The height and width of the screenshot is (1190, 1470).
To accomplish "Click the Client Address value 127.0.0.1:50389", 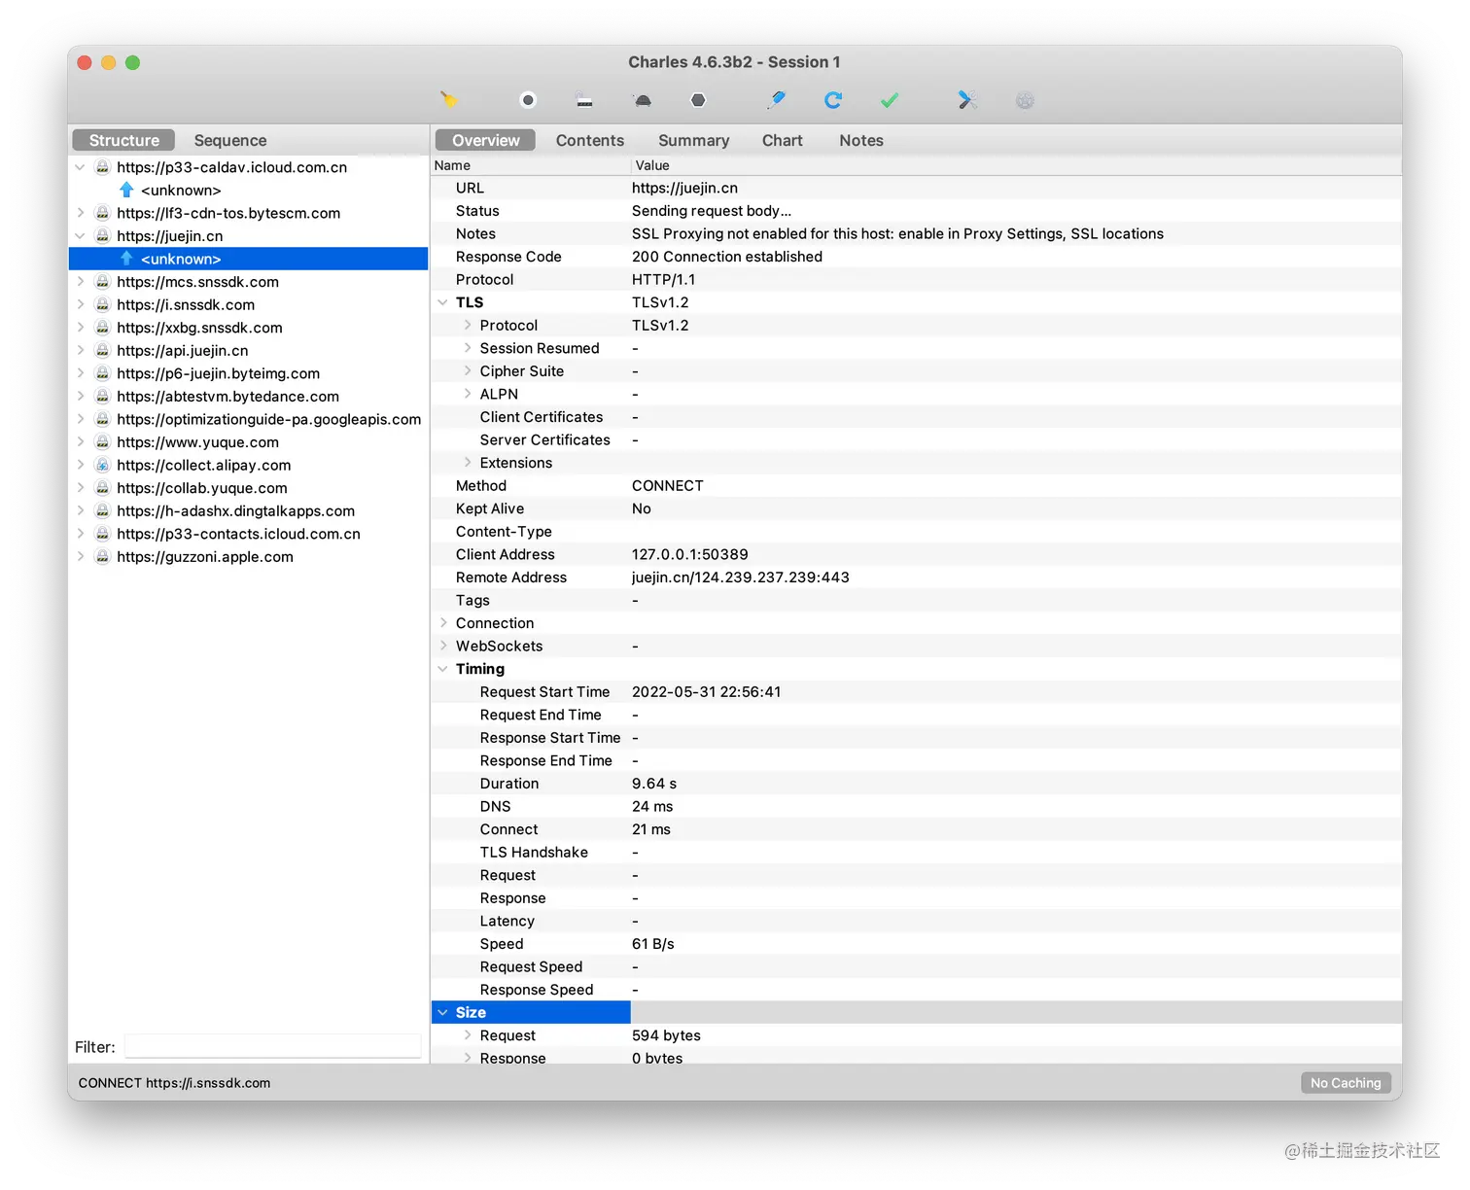I will point(689,554).
